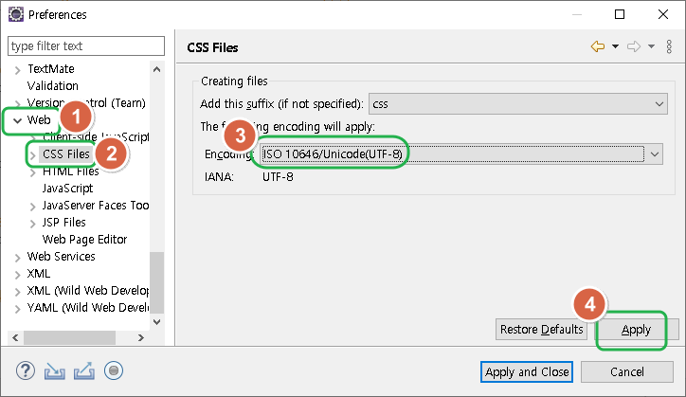Expand the TextMate tree node
This screenshot has width=686, height=397.
pyautogui.click(x=17, y=69)
